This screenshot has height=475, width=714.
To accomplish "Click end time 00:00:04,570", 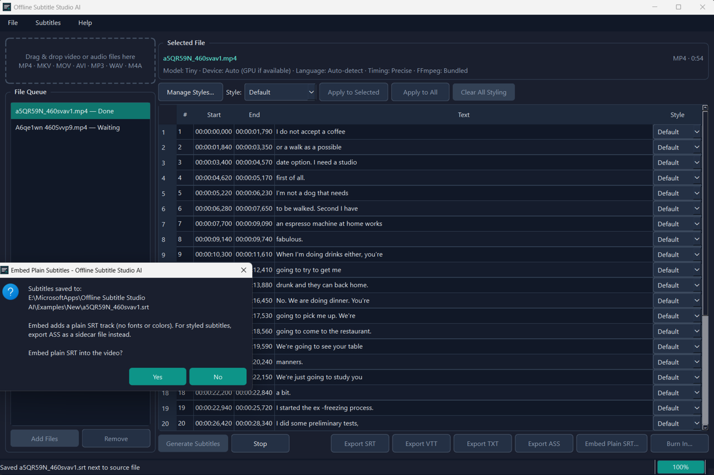I will tap(254, 162).
